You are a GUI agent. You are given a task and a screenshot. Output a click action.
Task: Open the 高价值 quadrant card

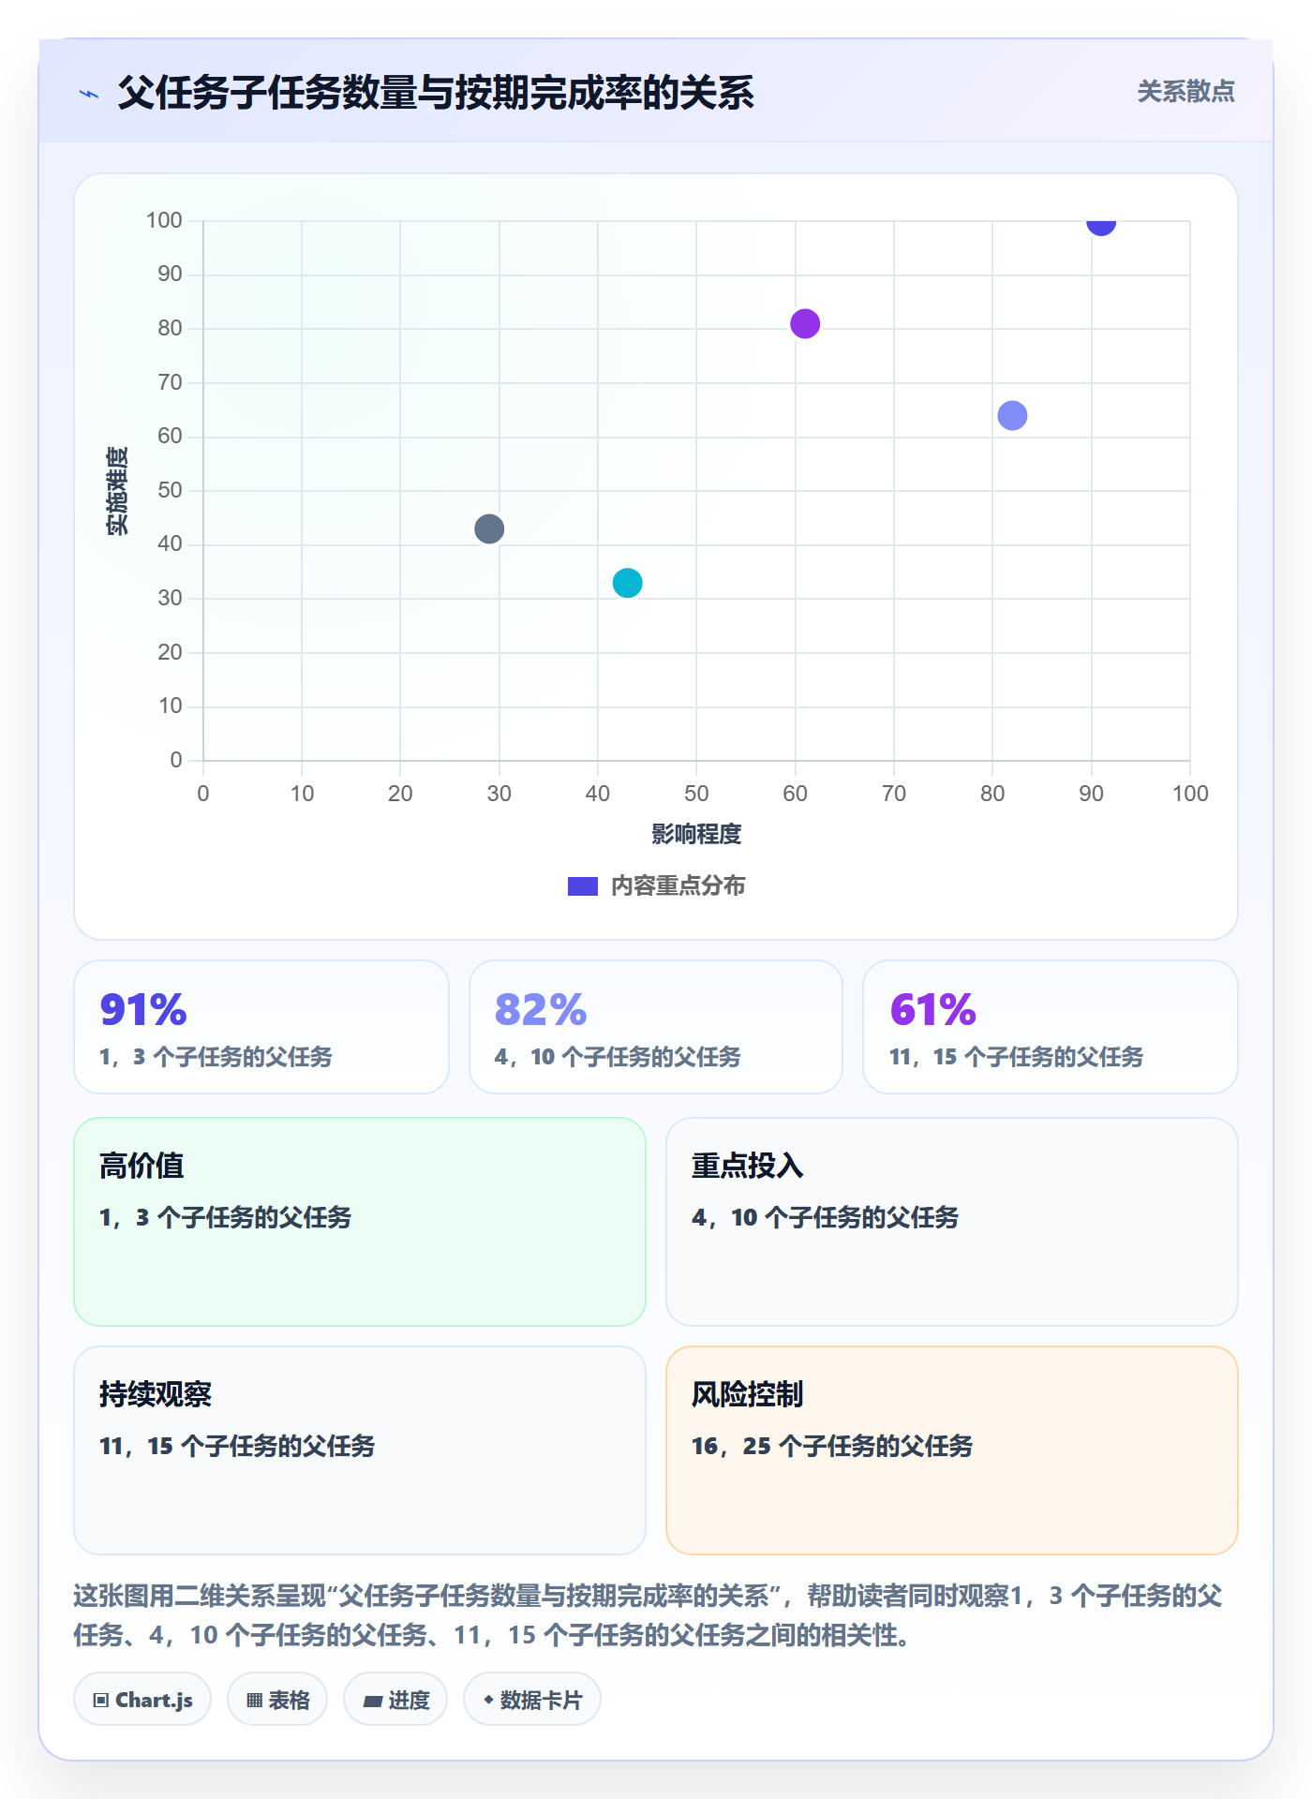point(360,1222)
